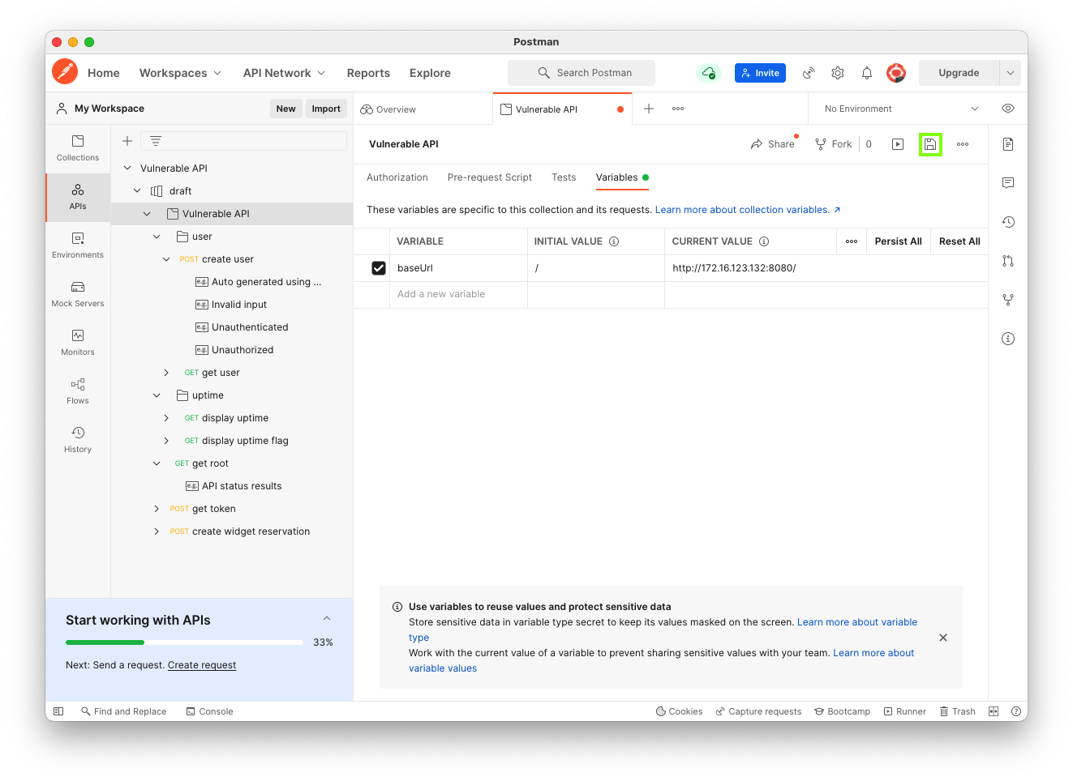Click the Search Postman field
1073x781 pixels.
[582, 73]
